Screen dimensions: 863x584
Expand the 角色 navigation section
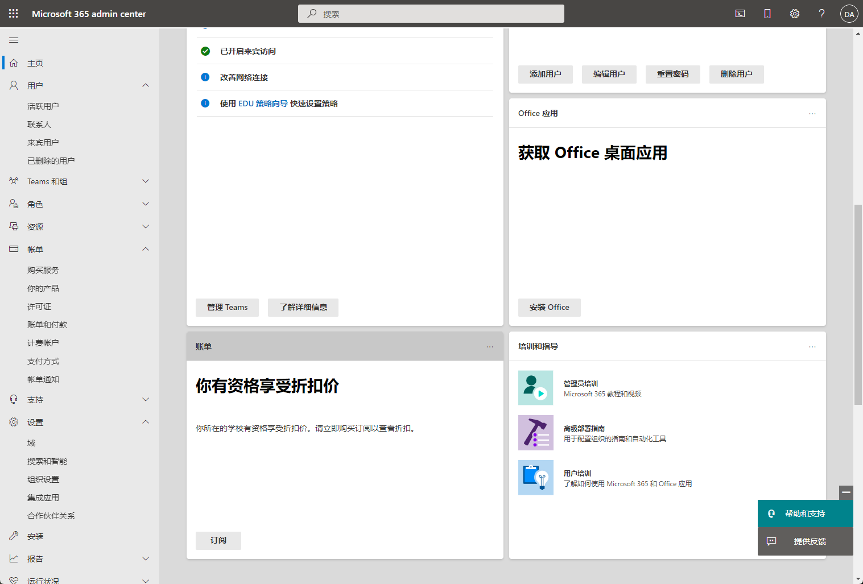point(146,204)
